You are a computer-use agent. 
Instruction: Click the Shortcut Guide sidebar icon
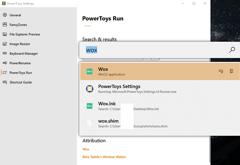coord(5,82)
